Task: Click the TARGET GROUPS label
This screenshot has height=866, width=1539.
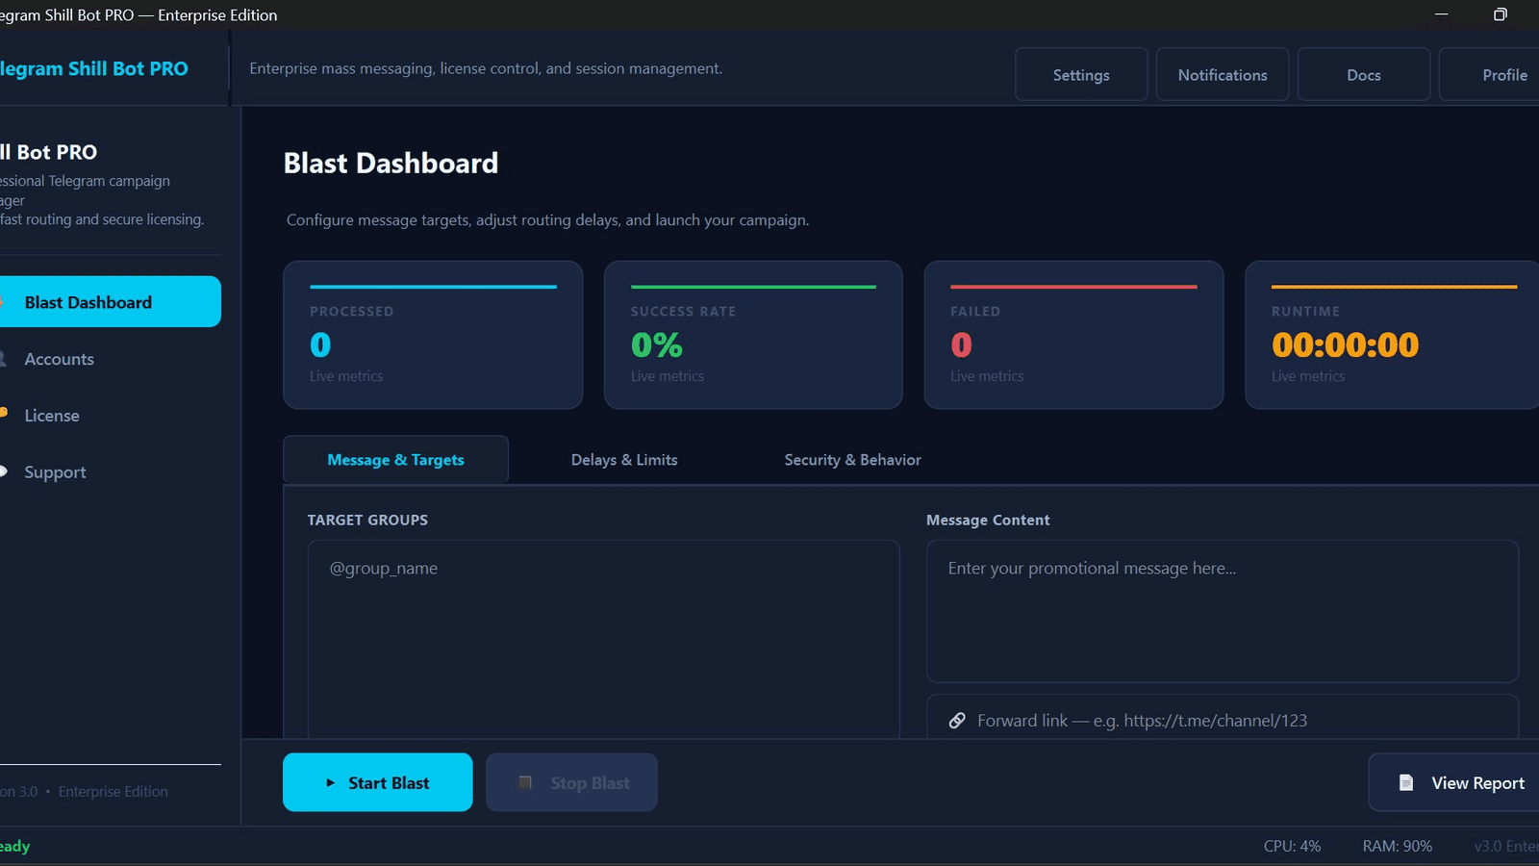Action: click(367, 520)
